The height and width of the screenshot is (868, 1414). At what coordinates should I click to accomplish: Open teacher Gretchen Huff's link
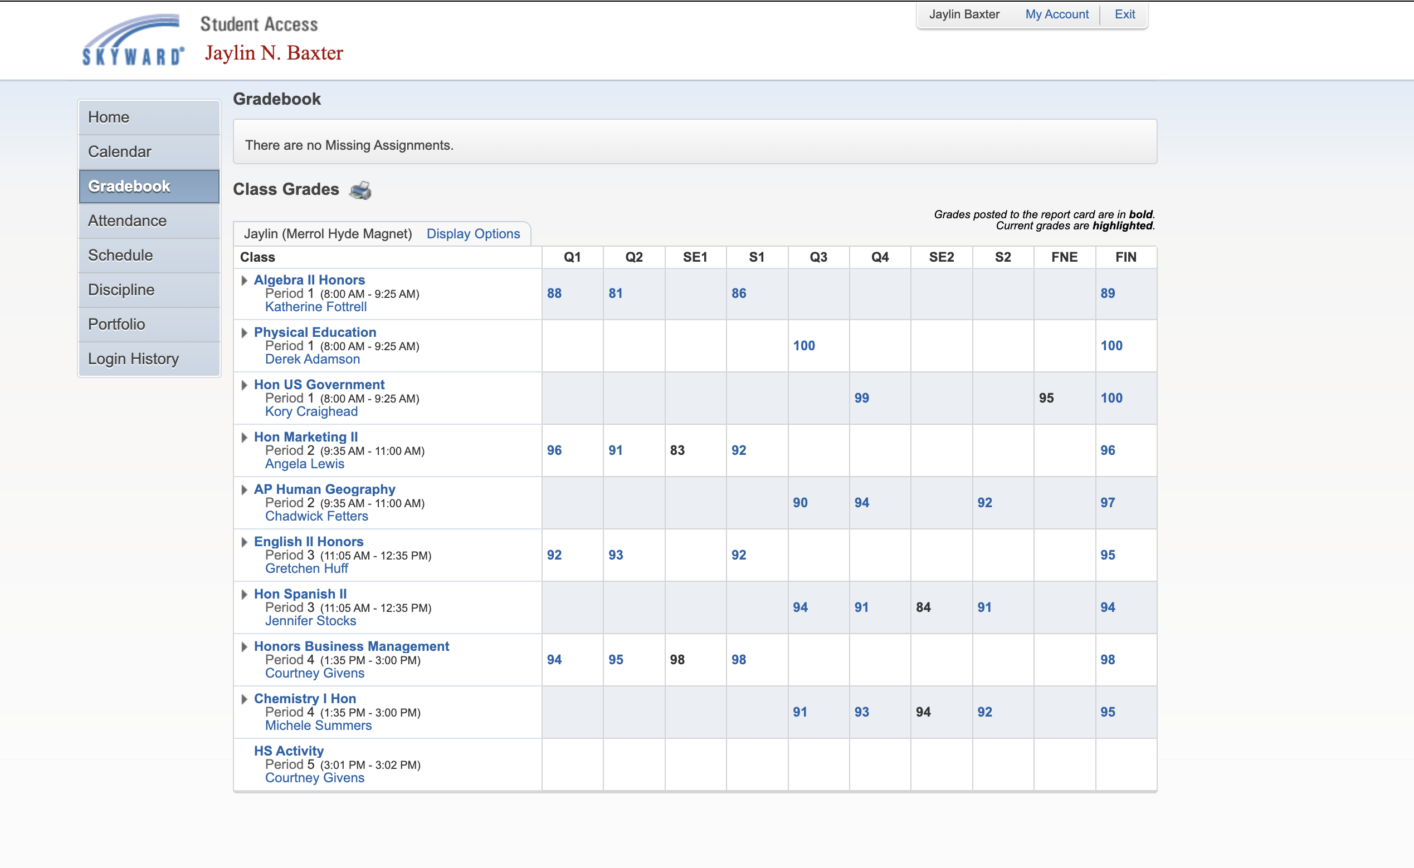pos(306,568)
